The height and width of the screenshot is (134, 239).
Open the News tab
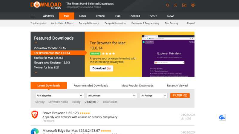171,16
